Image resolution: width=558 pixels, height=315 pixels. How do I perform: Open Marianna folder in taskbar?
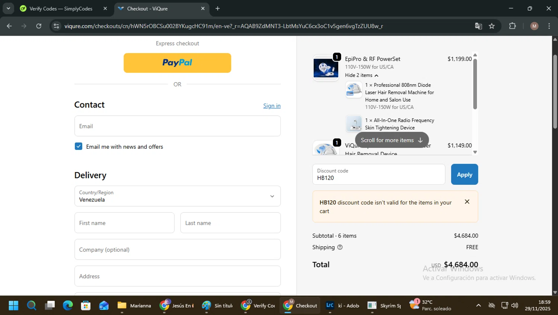134,305
